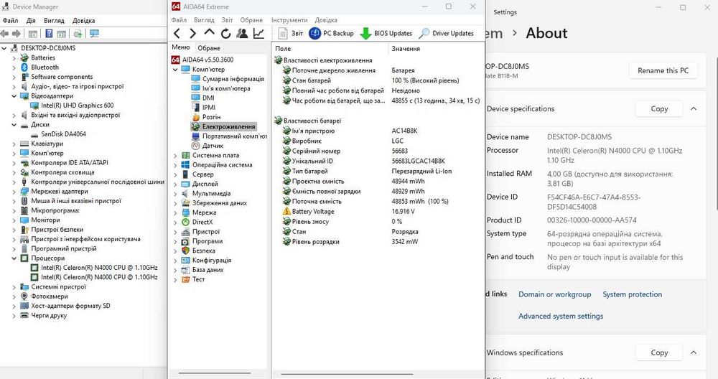The width and height of the screenshot is (718, 379).
Task: Start PC Backup from AIDA64 toolbar
Action: click(x=332, y=34)
